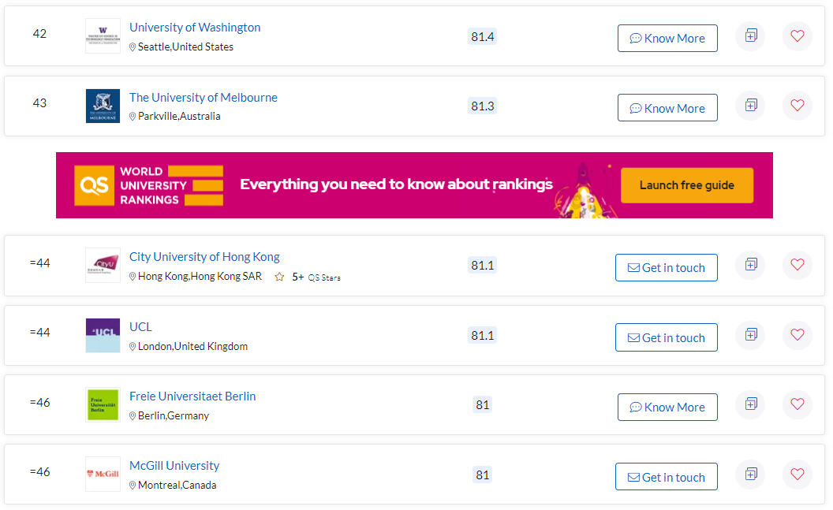Click Launch free guide banner button
The image size is (833, 510).
687,185
